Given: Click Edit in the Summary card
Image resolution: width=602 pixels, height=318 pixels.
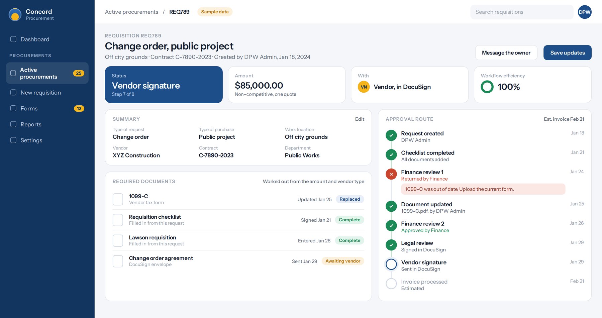Looking at the screenshot, I should [x=360, y=119].
